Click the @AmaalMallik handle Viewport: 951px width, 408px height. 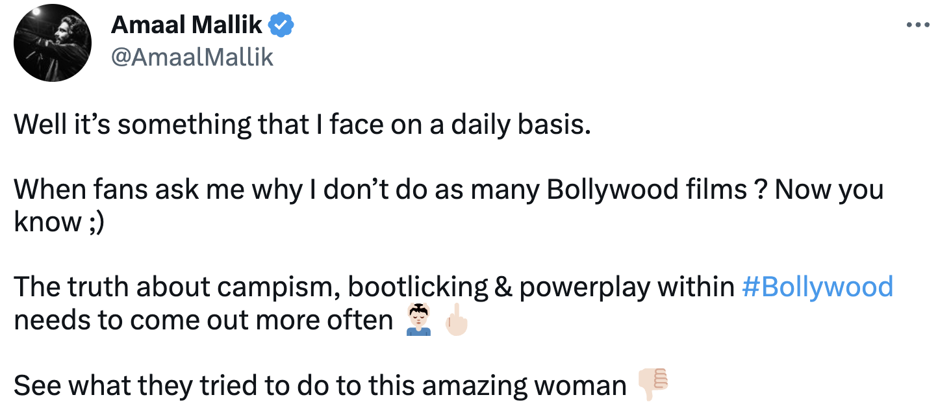193,57
